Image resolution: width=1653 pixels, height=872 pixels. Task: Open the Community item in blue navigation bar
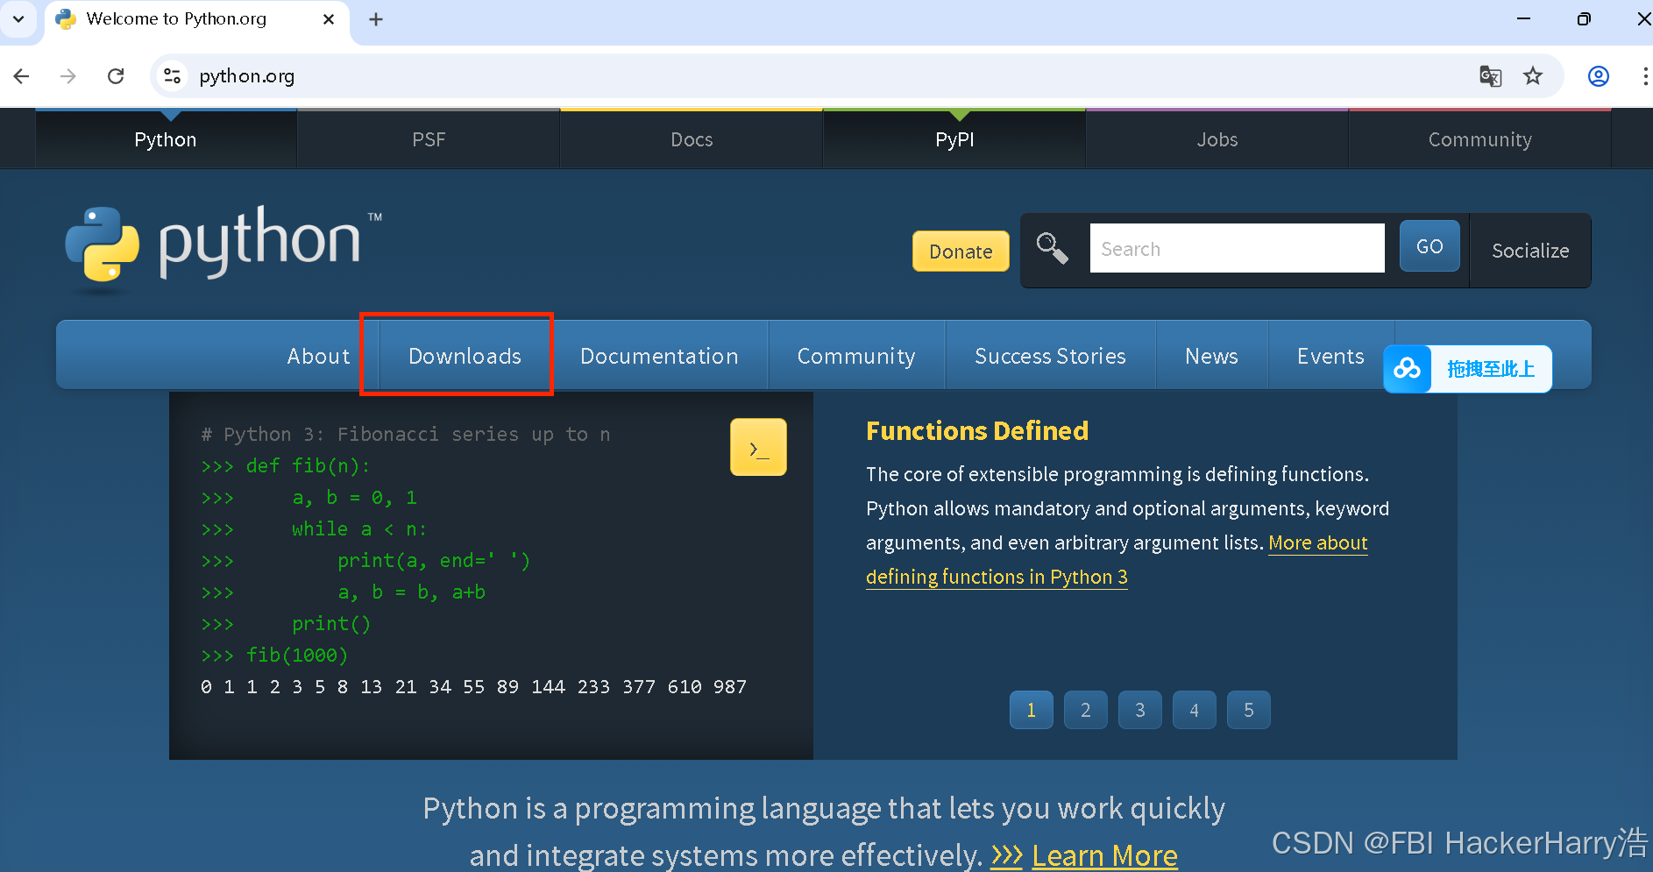pyautogui.click(x=856, y=356)
